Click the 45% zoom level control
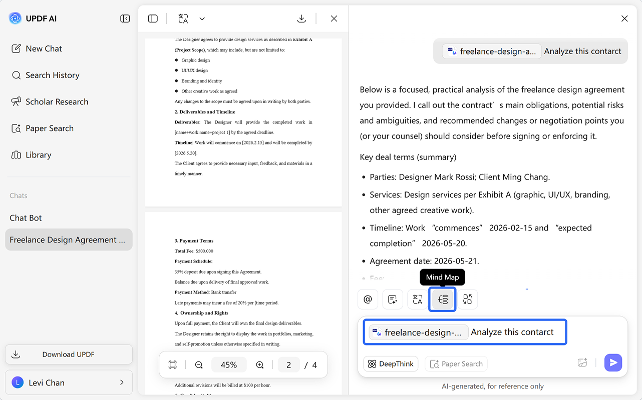 (229, 364)
